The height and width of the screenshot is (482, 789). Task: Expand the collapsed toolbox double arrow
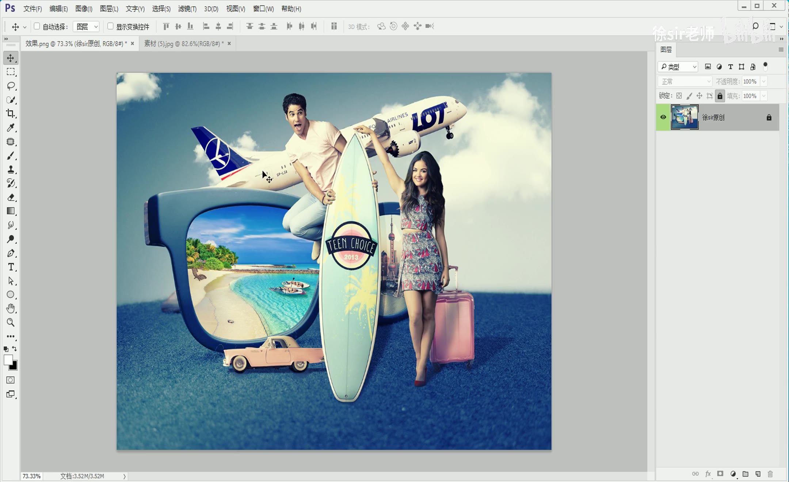(x=6, y=39)
